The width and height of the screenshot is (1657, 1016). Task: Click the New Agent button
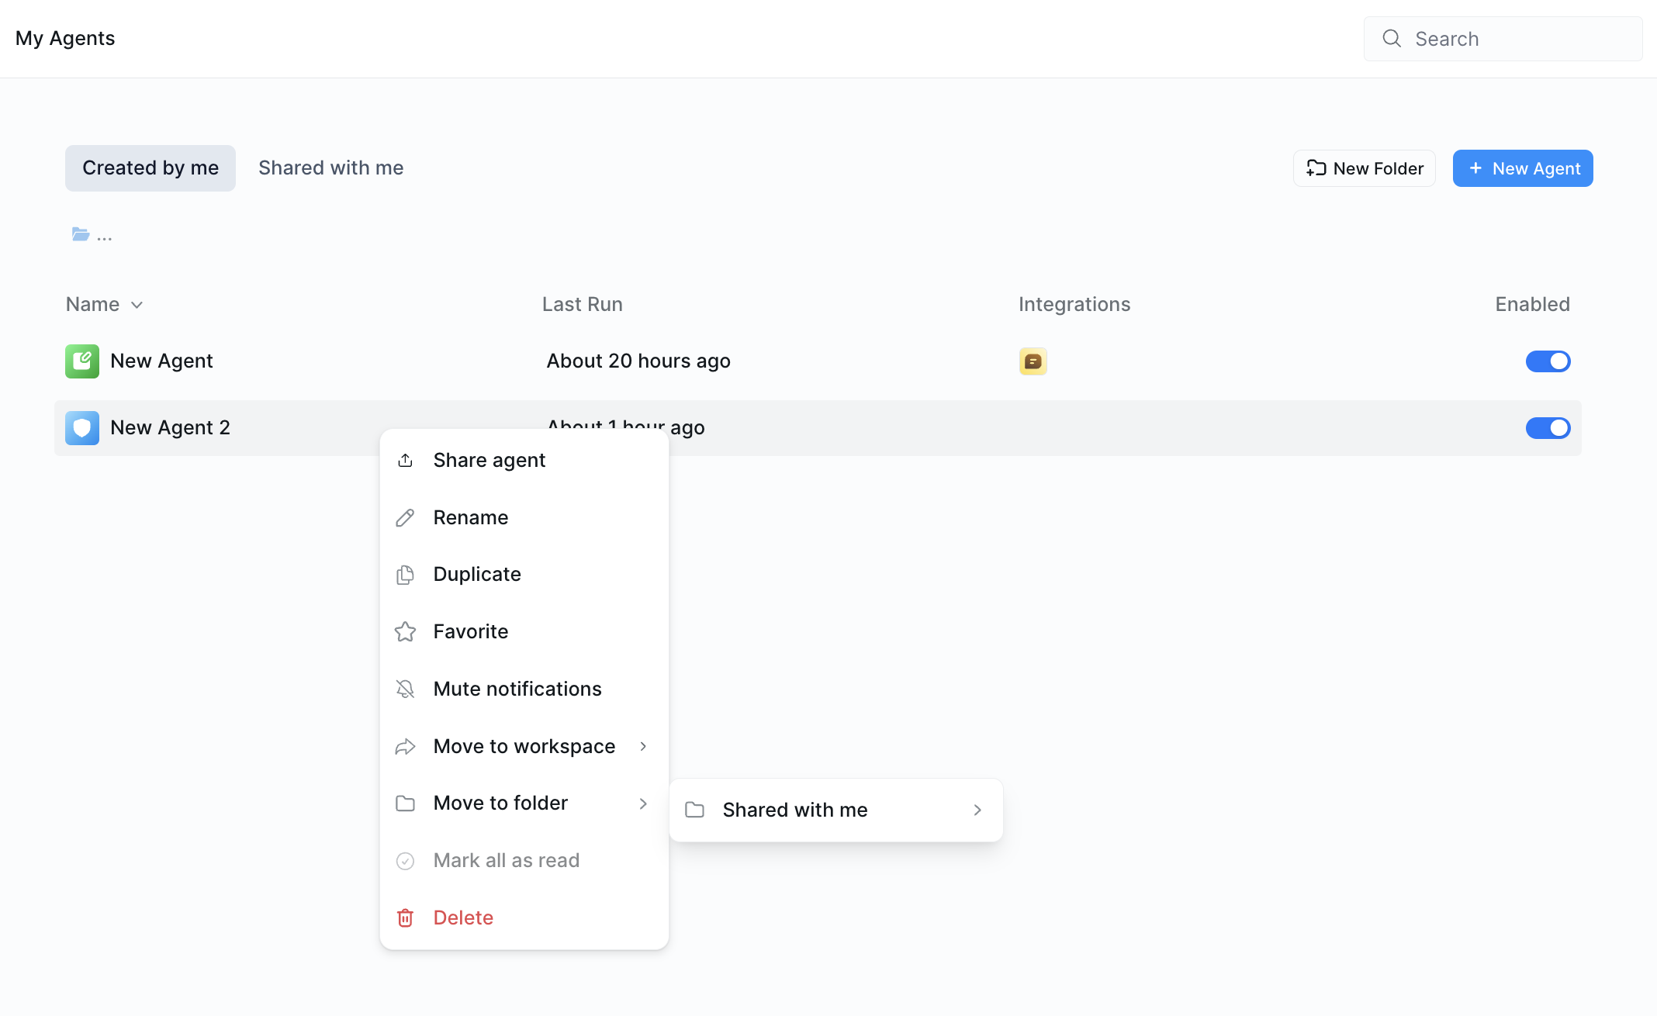coord(1522,168)
